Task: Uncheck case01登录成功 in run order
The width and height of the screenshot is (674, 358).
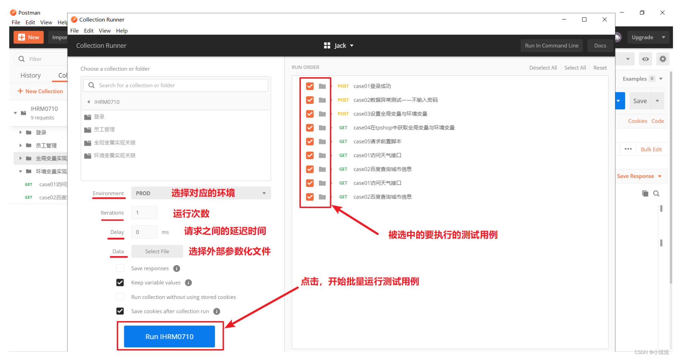Action: pyautogui.click(x=310, y=86)
